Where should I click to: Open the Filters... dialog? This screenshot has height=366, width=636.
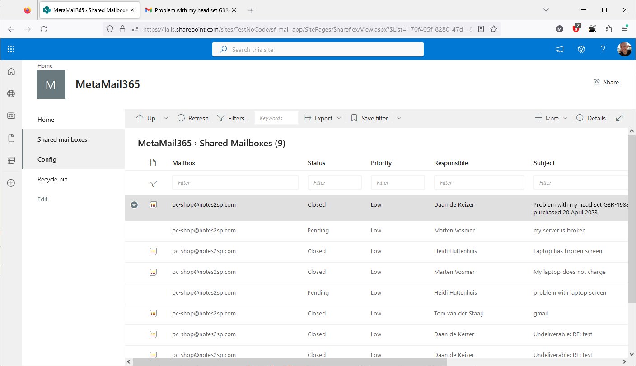pyautogui.click(x=233, y=118)
